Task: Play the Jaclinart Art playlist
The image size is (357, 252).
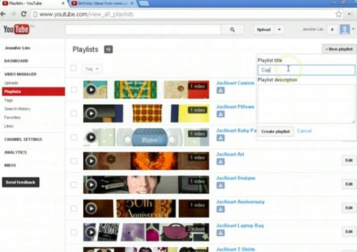Action: pos(91,161)
